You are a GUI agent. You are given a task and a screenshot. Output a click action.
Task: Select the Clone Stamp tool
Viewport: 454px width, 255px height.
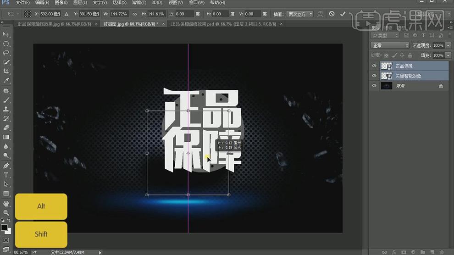pyautogui.click(x=6, y=110)
